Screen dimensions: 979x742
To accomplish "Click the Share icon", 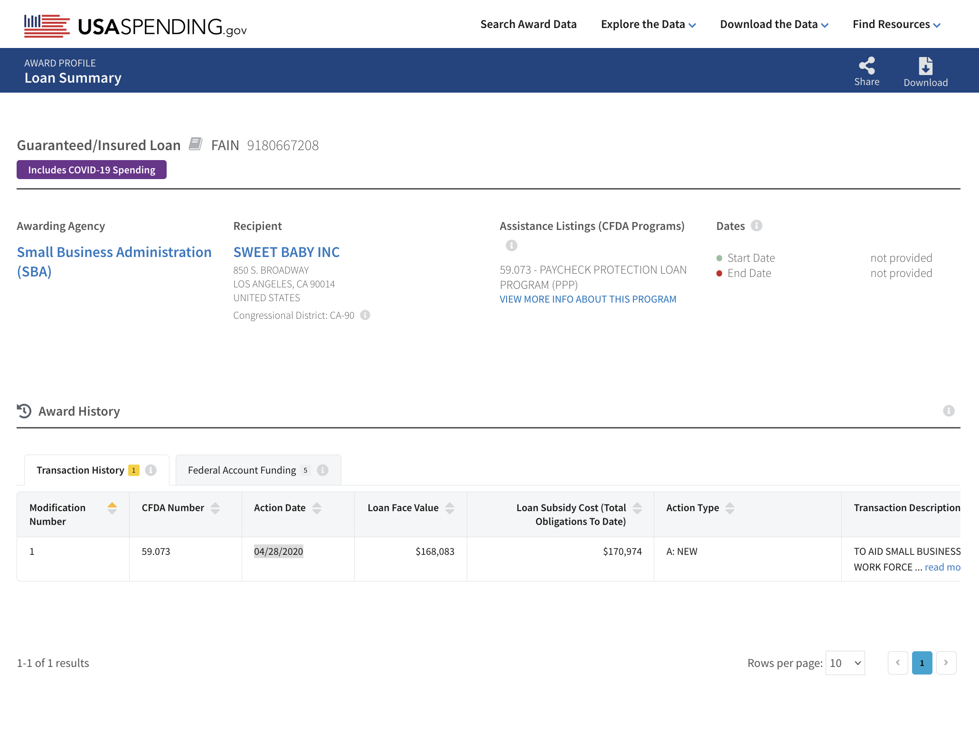I will [866, 66].
